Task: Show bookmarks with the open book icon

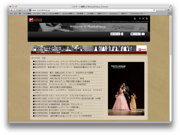Action: point(15,14)
